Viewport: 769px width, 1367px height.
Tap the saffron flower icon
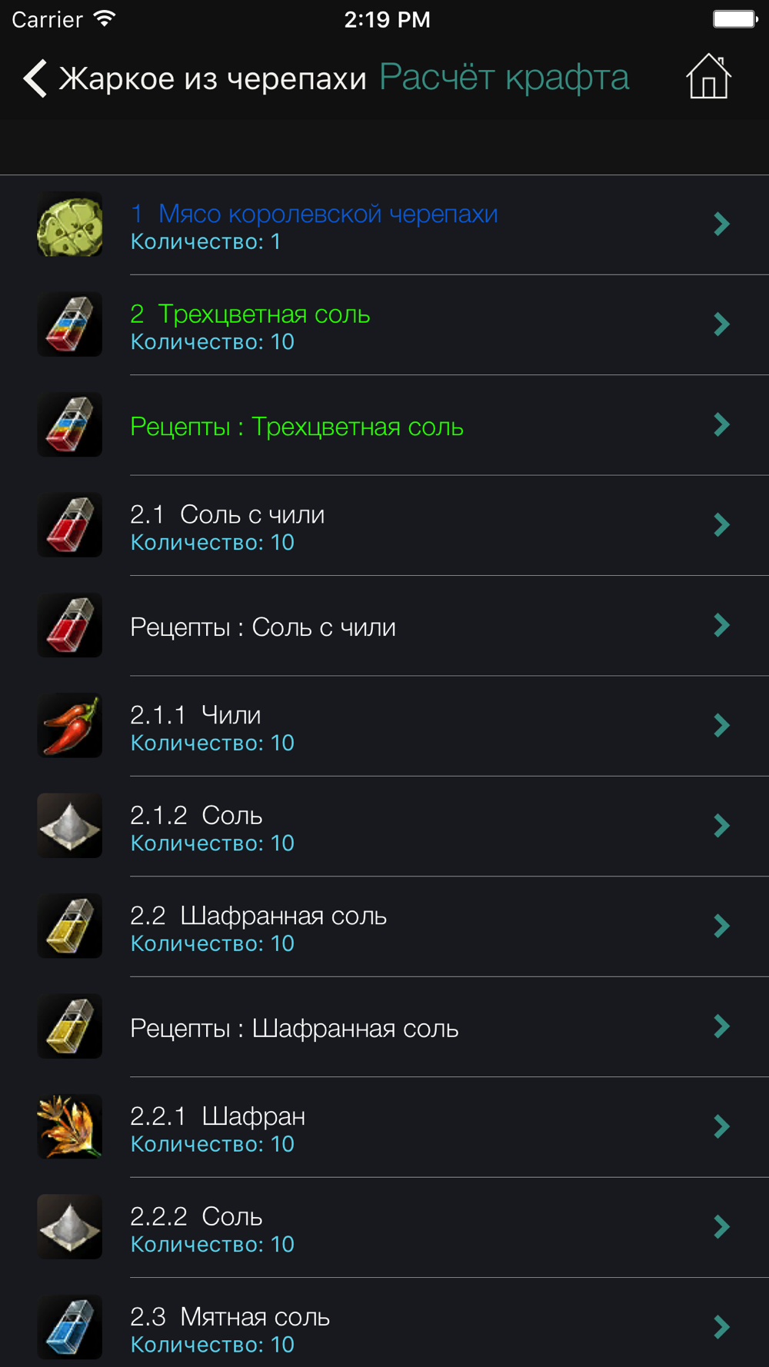click(x=70, y=1127)
